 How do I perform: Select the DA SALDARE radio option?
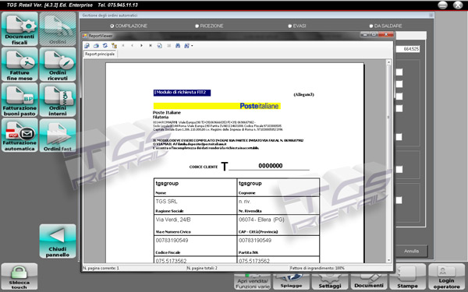tap(385, 26)
